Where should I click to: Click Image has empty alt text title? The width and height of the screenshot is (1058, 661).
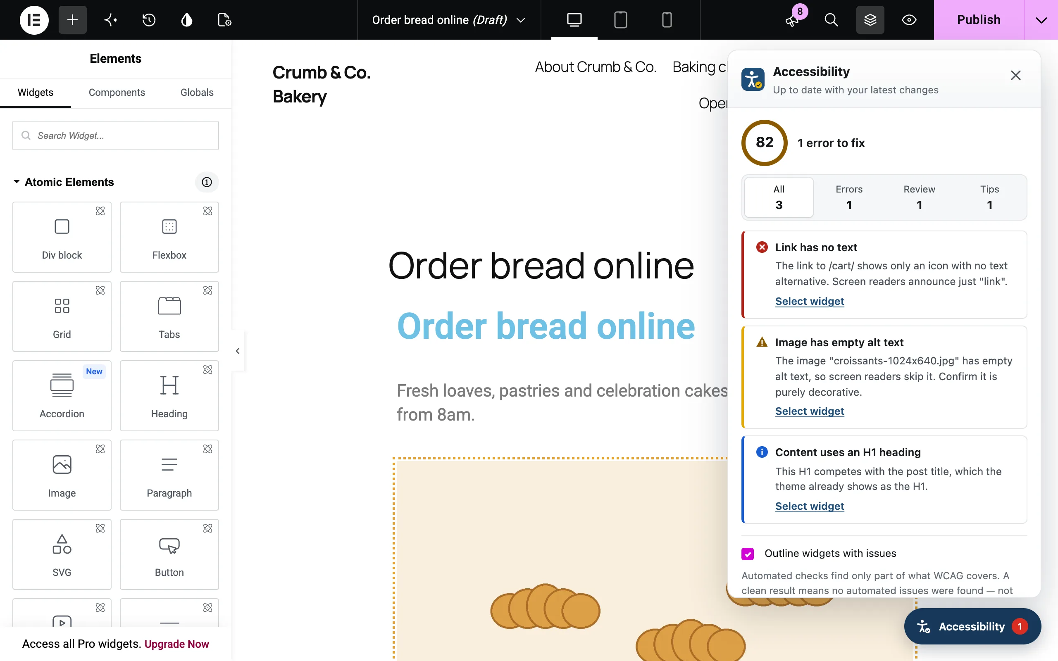[x=839, y=342]
